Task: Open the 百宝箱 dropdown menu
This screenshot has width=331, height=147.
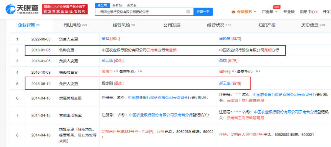Action: [x=270, y=12]
